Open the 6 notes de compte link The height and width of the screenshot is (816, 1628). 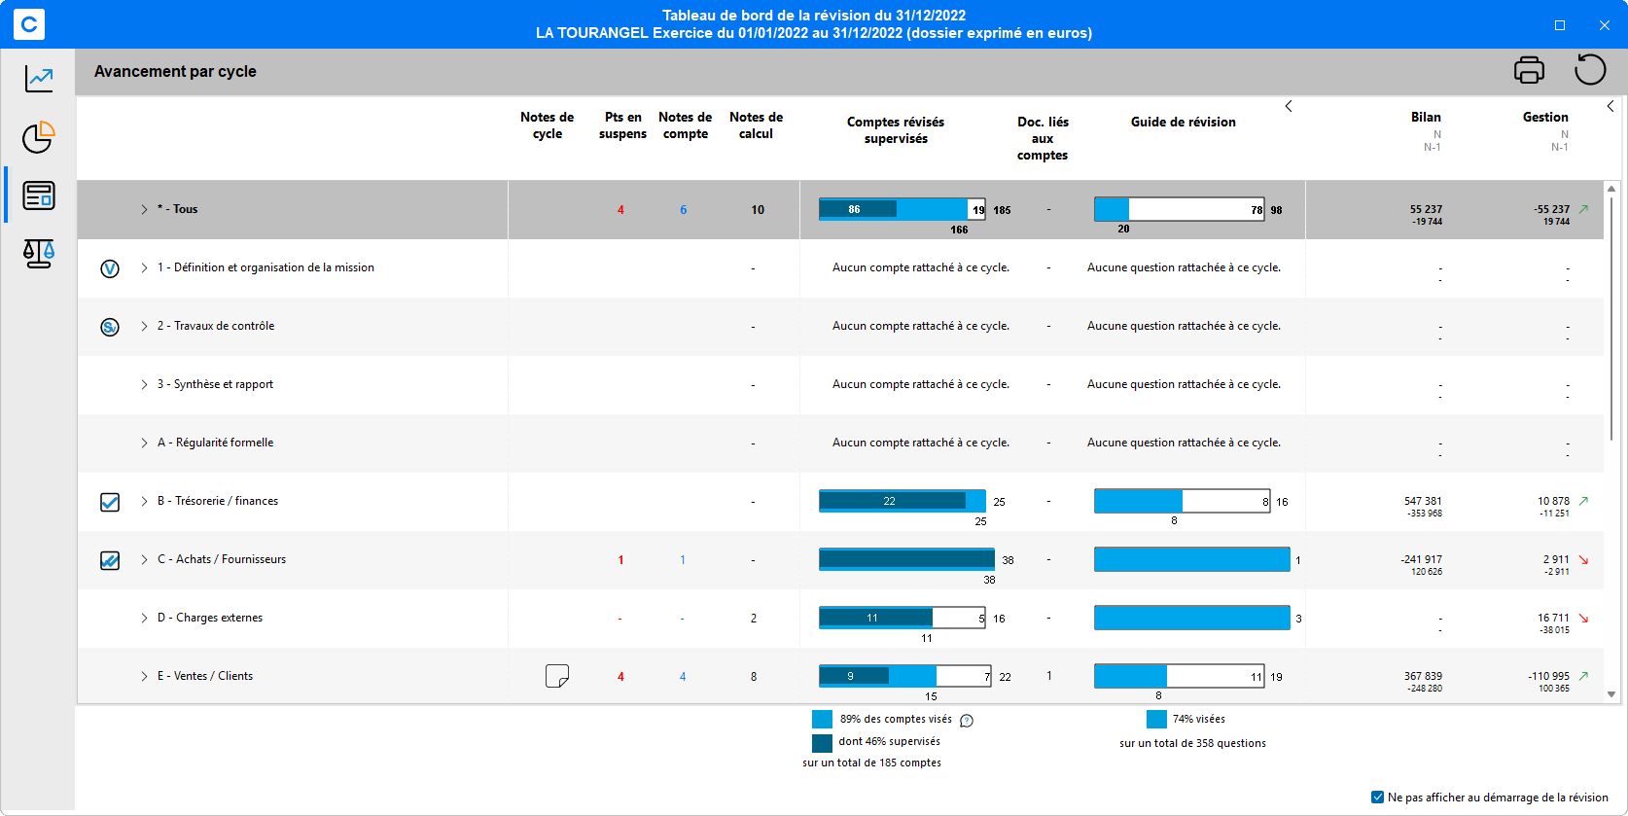click(x=684, y=210)
